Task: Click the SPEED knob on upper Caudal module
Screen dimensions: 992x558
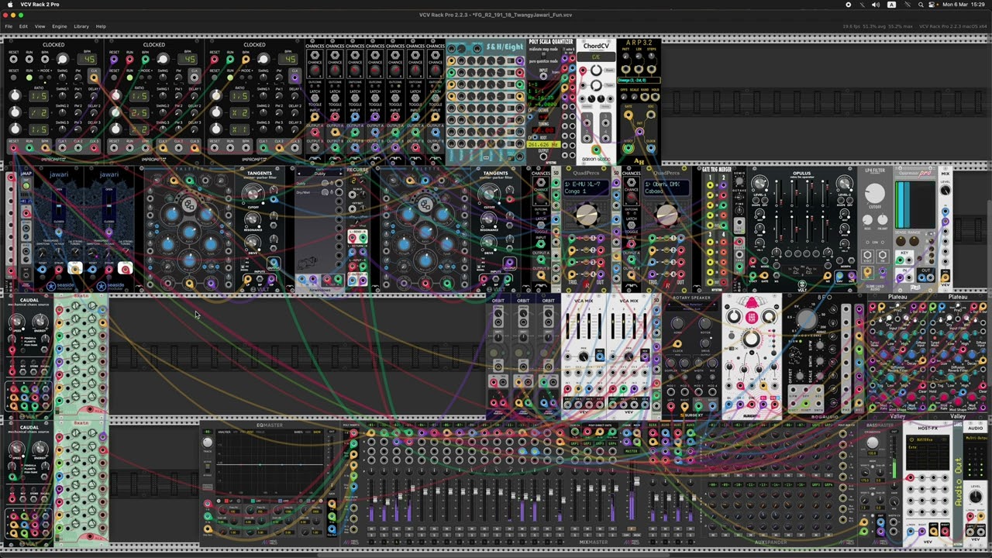Action: coord(17,320)
